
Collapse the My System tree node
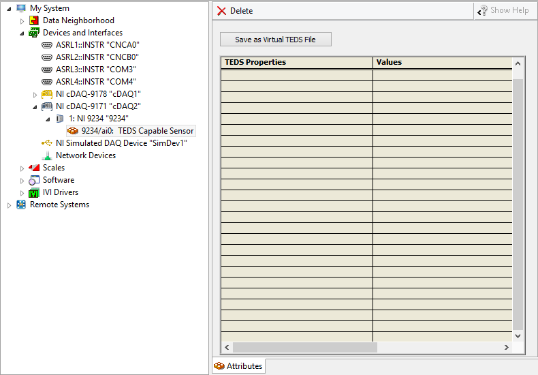(x=9, y=9)
